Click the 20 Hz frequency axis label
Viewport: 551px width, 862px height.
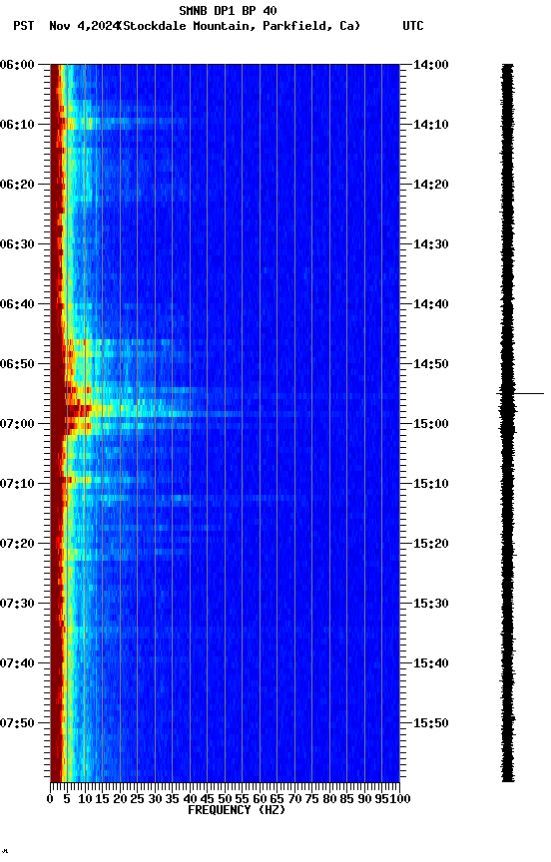point(120,799)
